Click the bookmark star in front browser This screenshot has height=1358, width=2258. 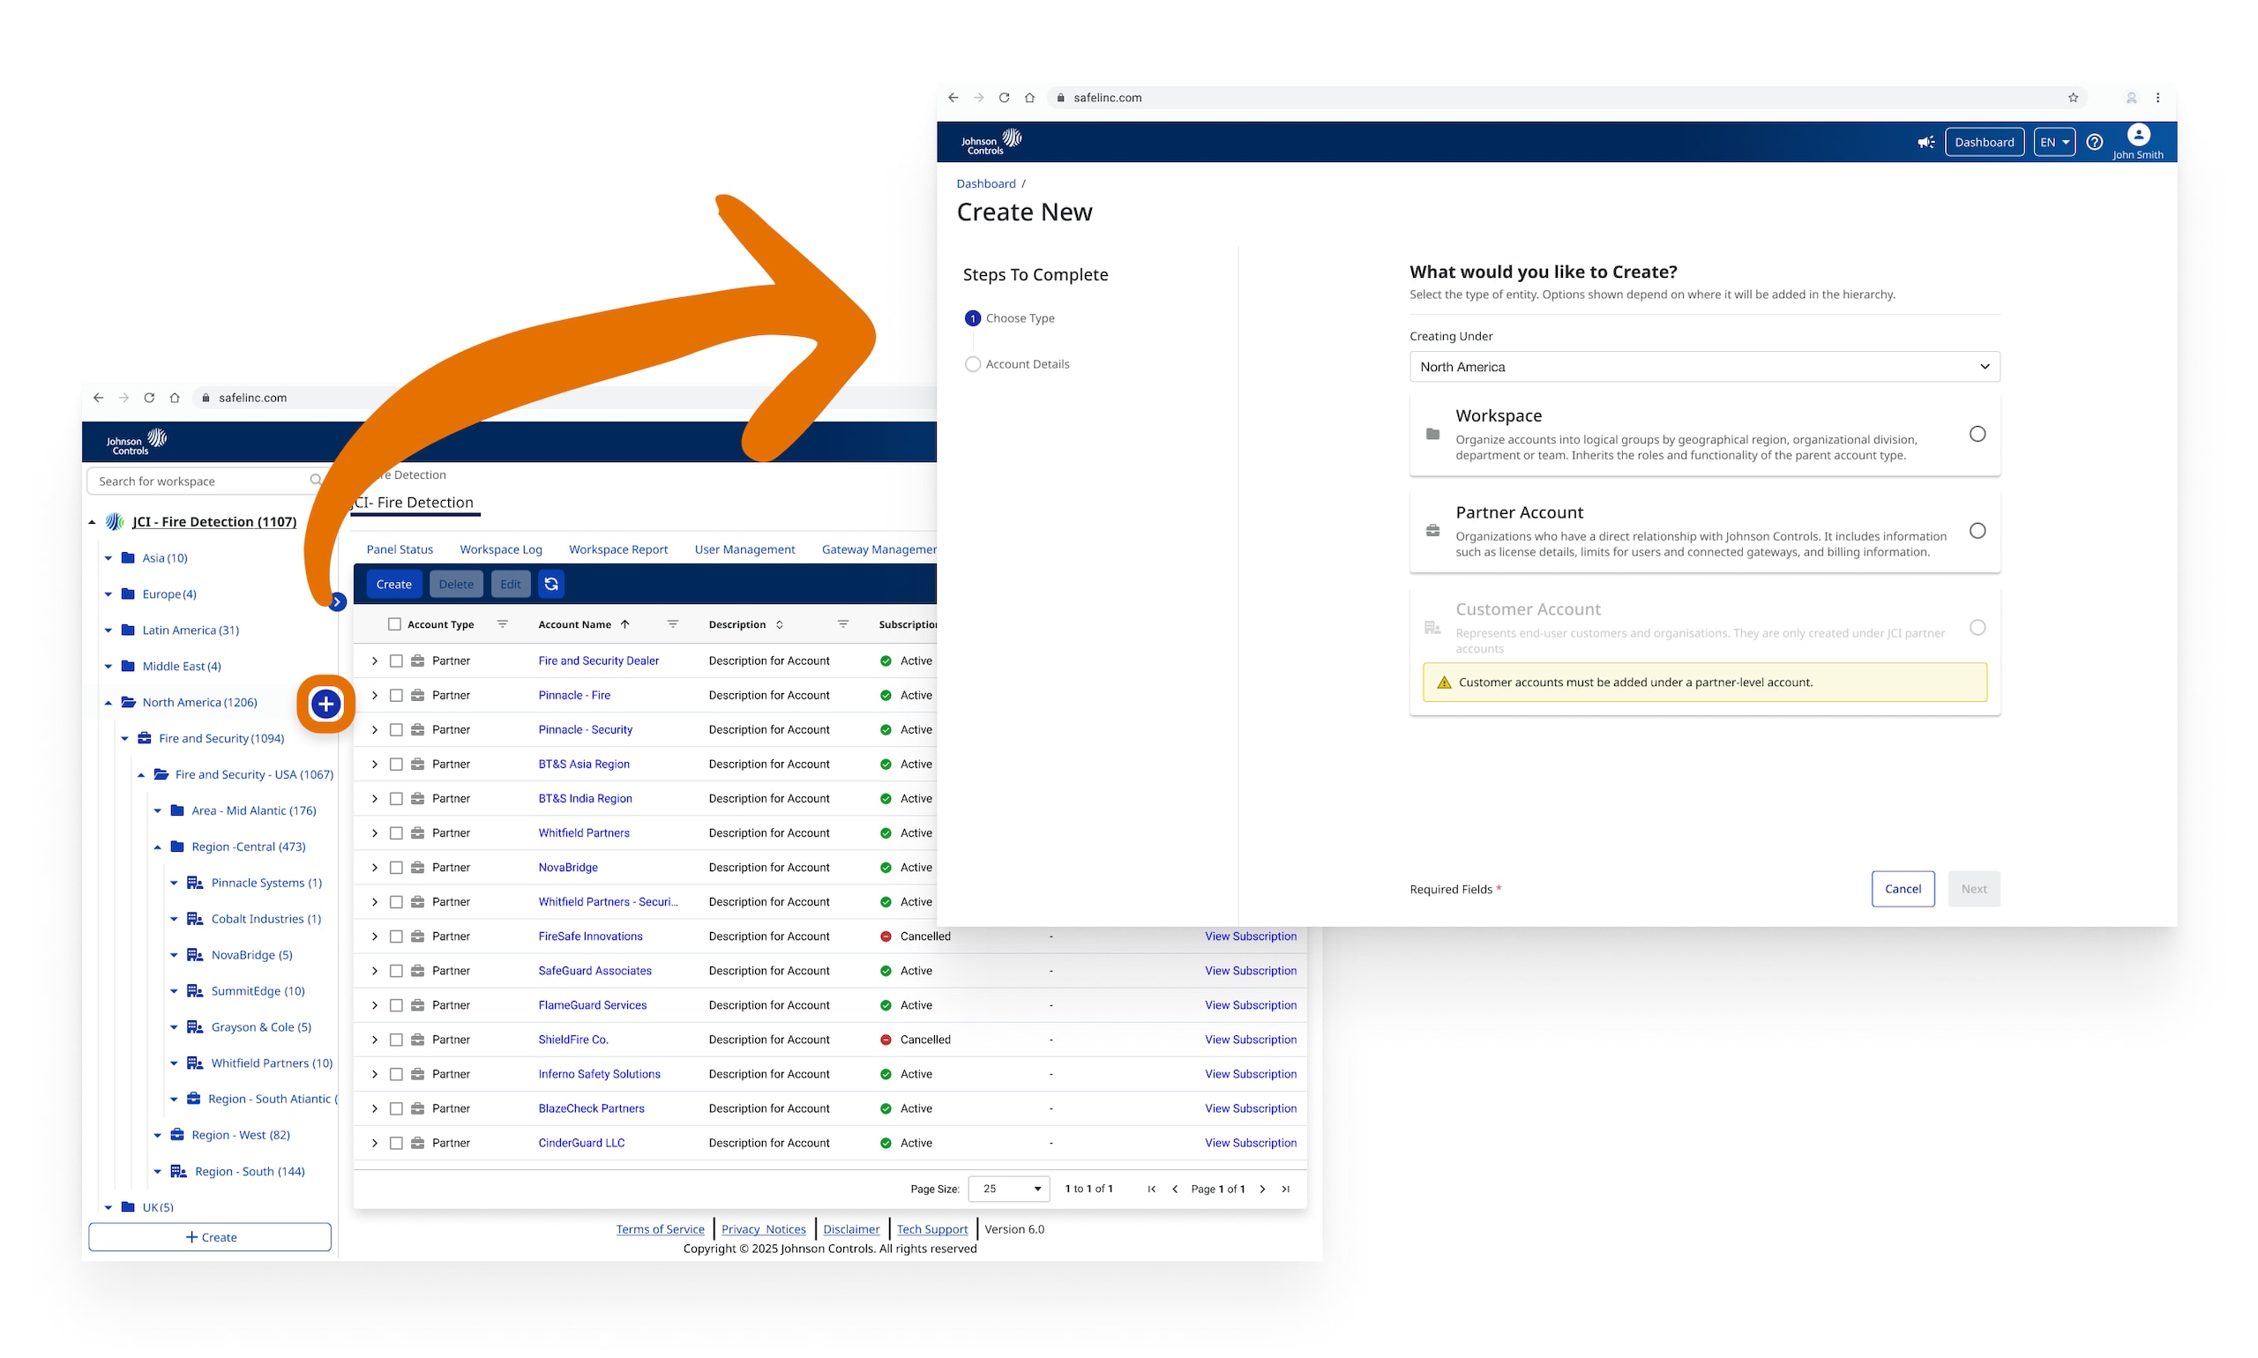2073,98
